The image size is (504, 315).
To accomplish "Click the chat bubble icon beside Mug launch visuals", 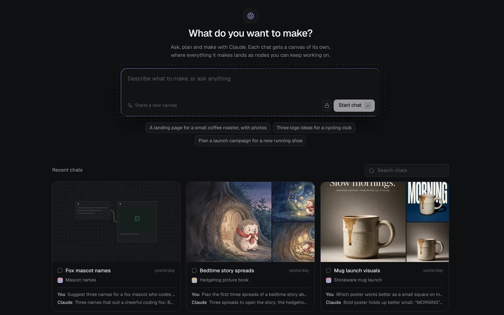I will coord(329,271).
